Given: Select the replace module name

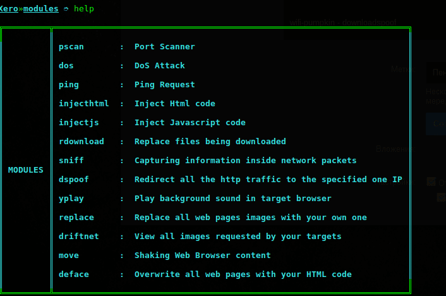Looking at the screenshot, I should tap(76, 218).
